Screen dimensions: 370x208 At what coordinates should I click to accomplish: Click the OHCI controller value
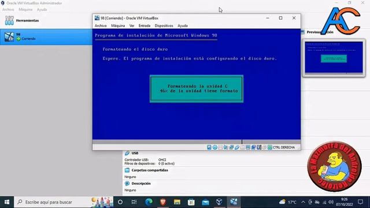click(162, 160)
